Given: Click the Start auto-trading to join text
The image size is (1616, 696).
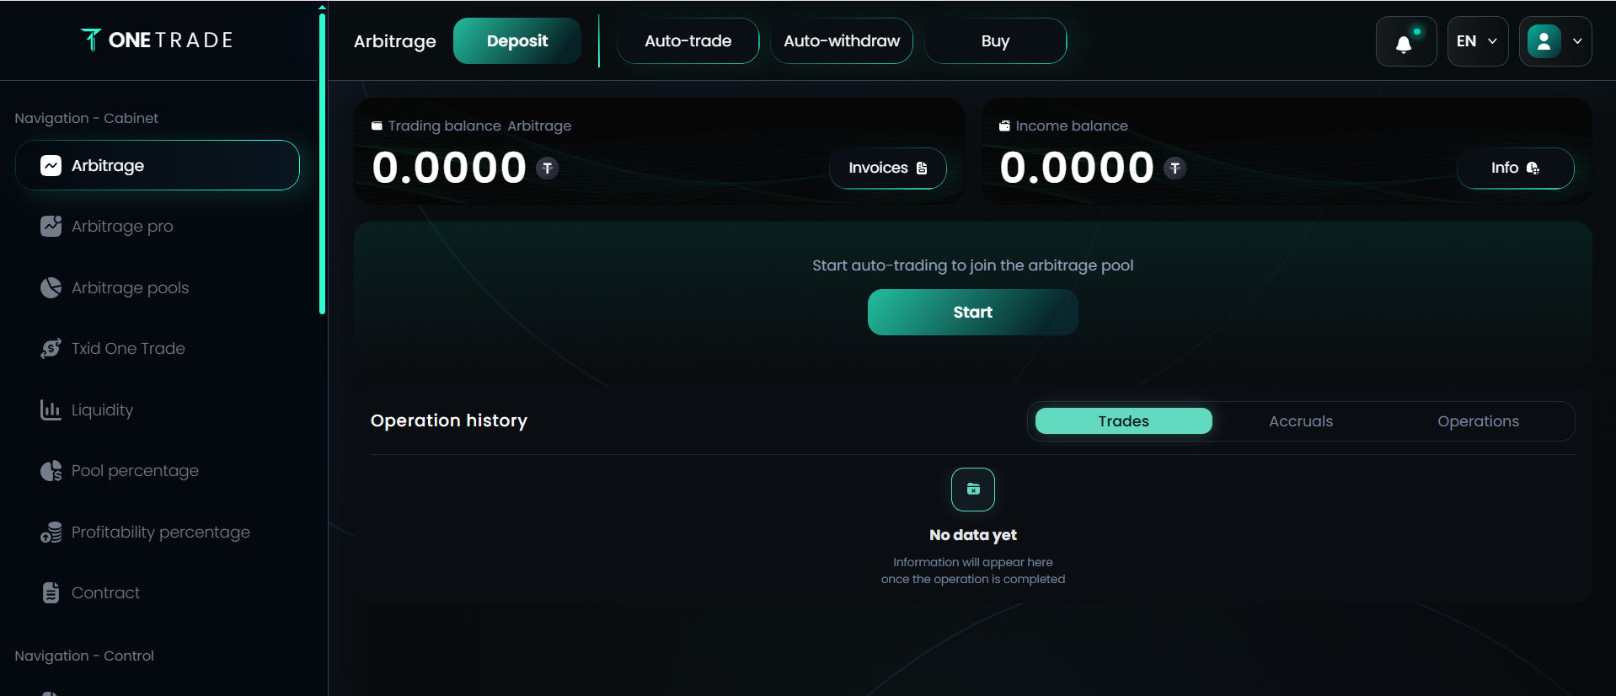Looking at the screenshot, I should pyautogui.click(x=973, y=265).
